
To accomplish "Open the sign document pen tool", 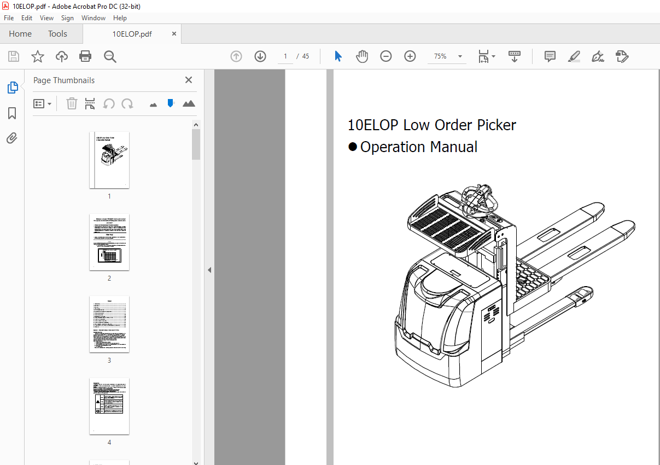I will coord(598,56).
